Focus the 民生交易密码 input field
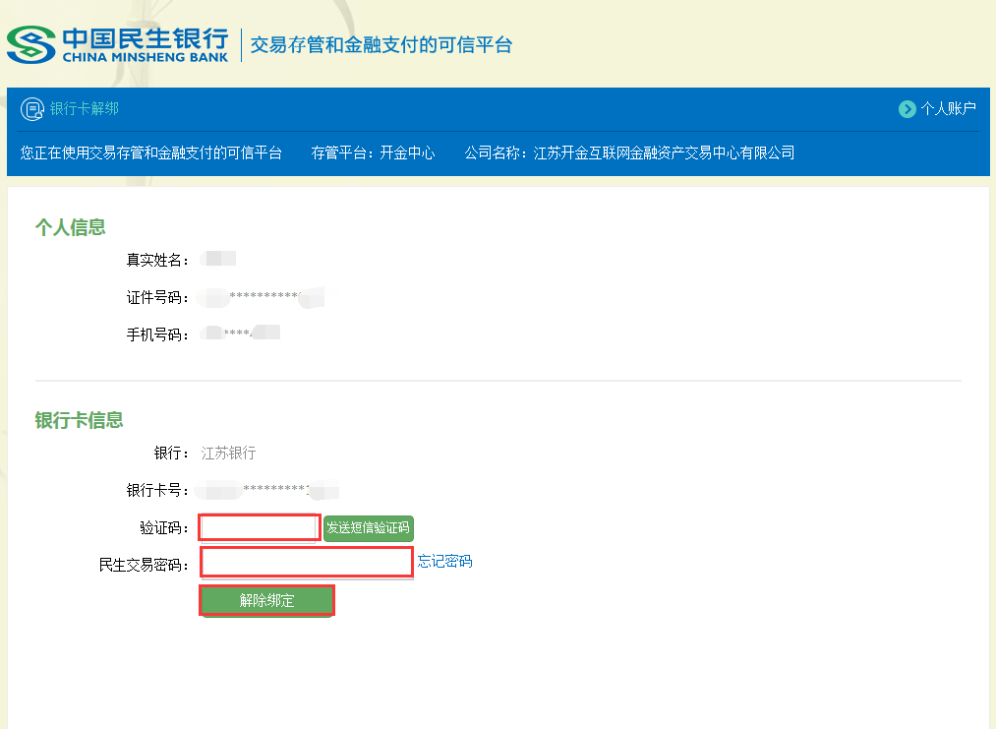The width and height of the screenshot is (996, 729). 306,562
